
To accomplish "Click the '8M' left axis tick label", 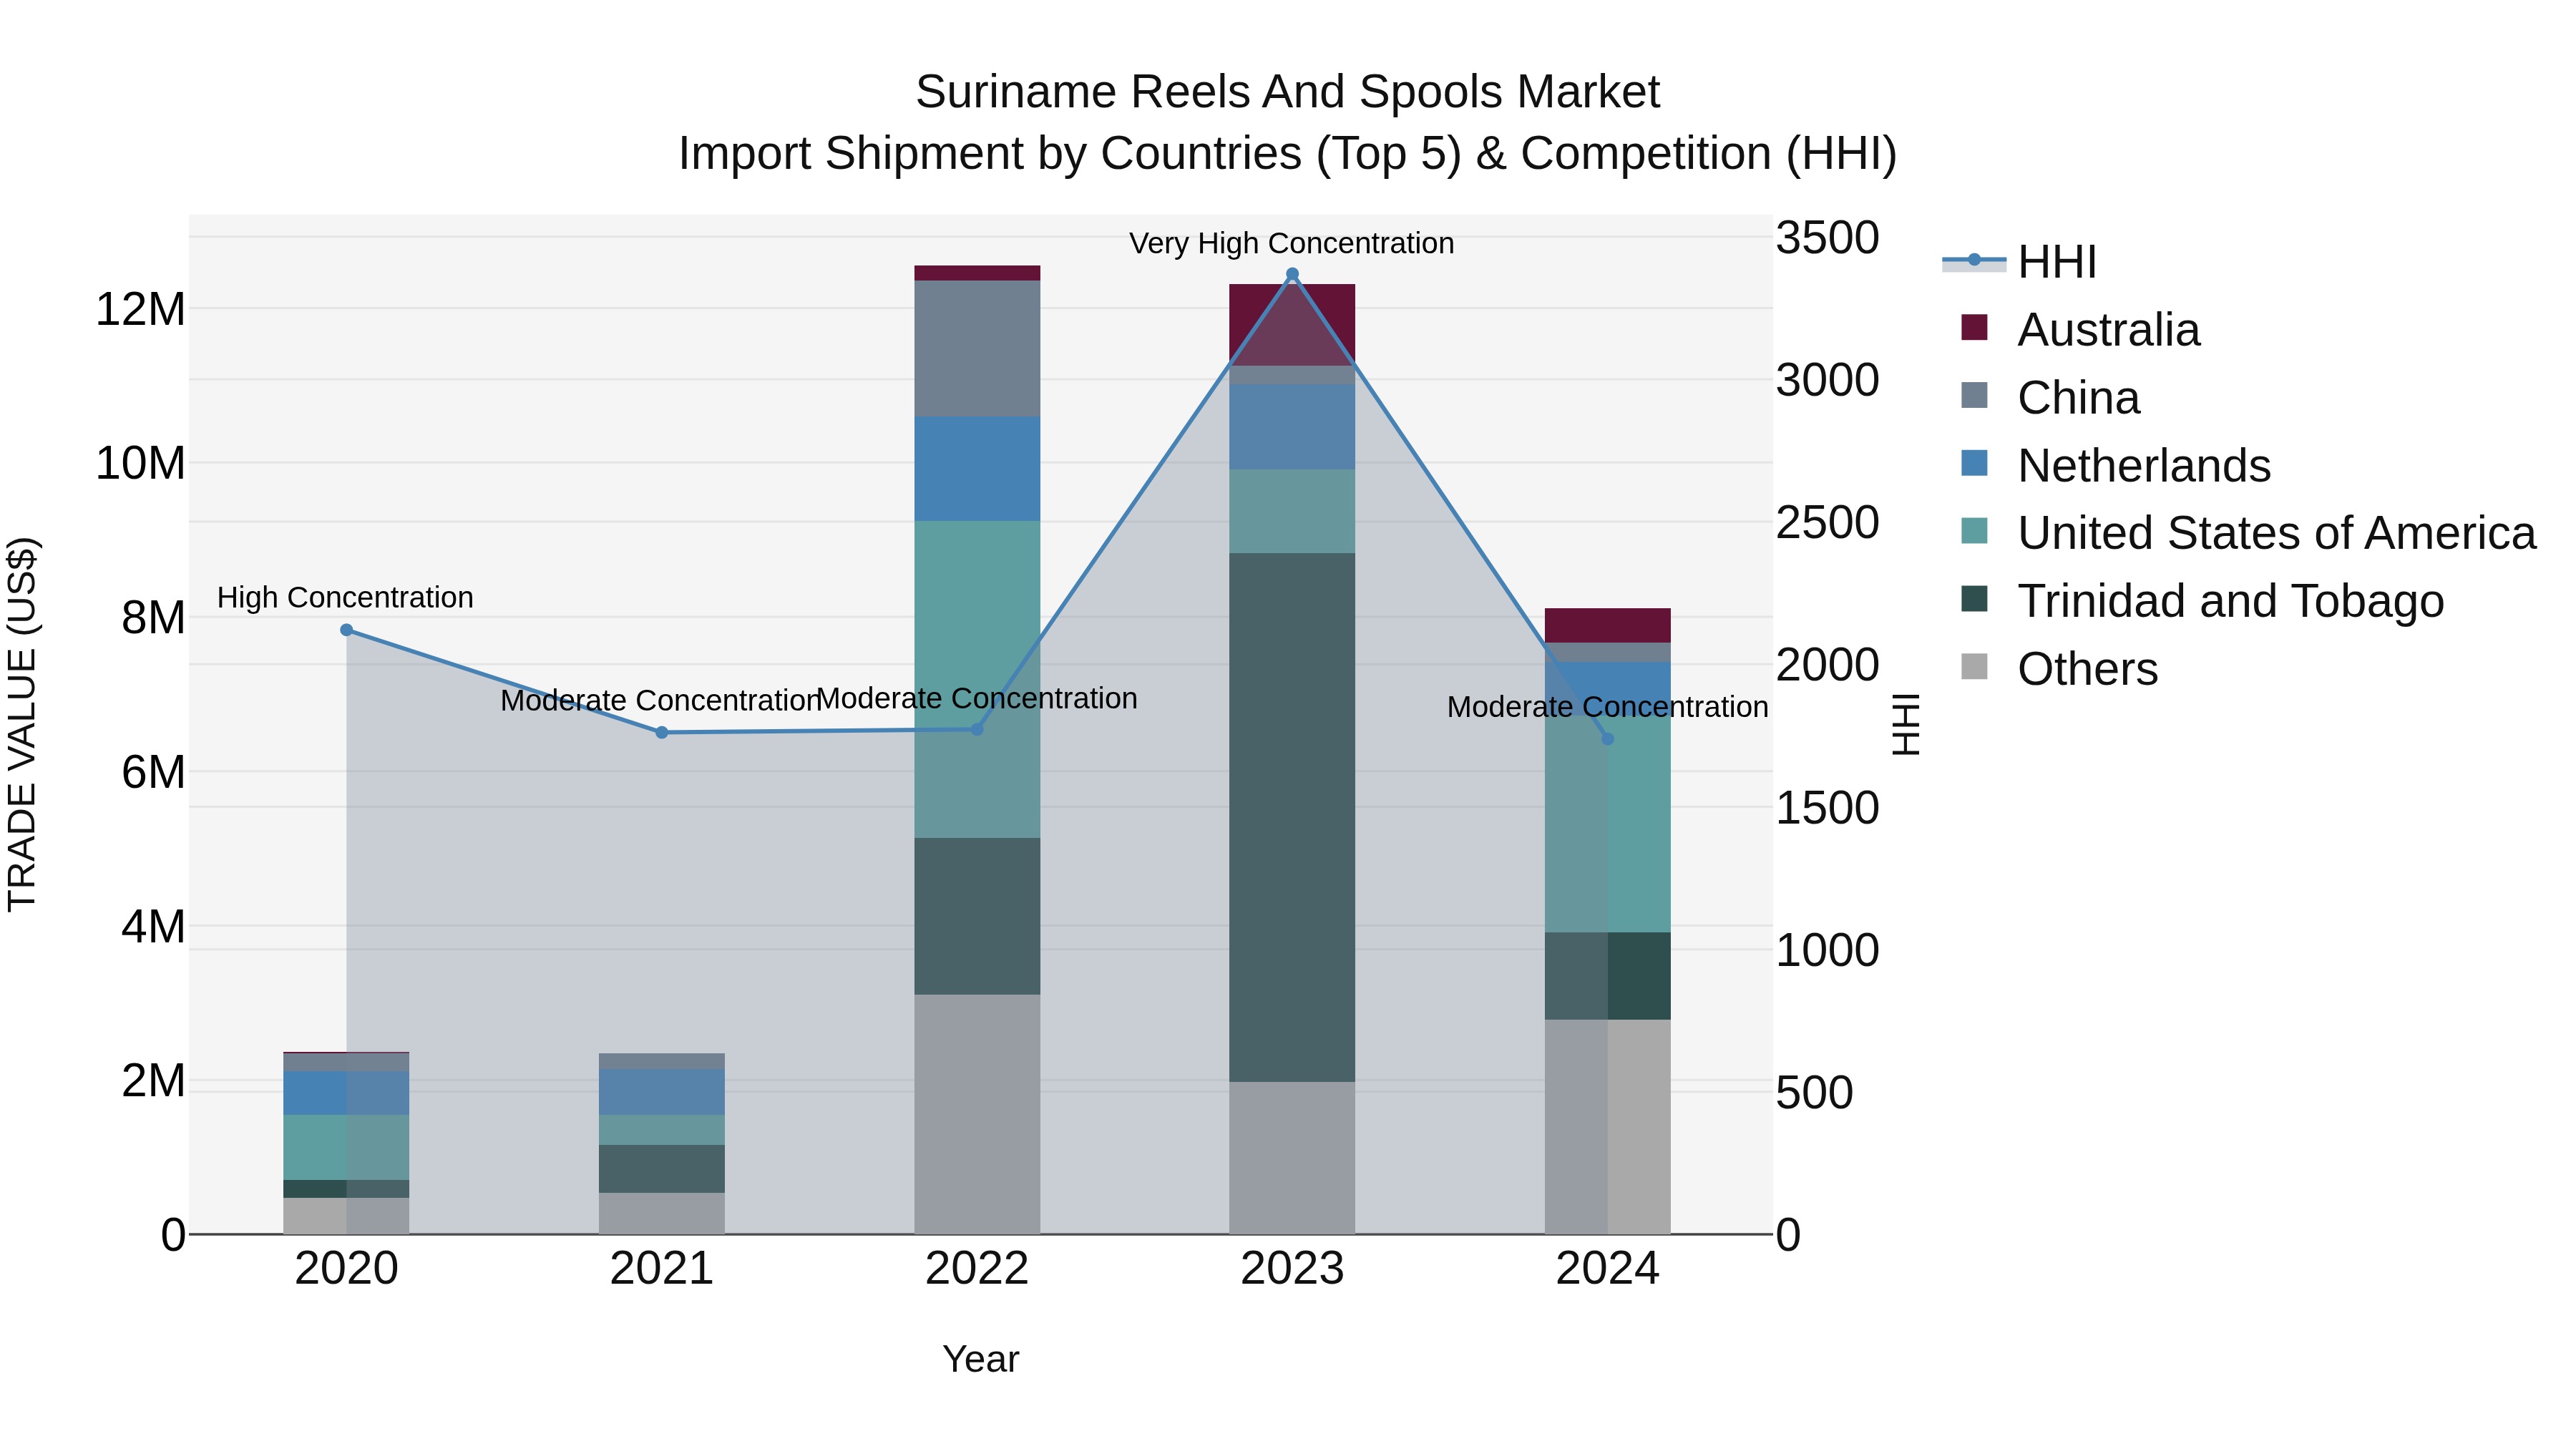I will 153,617.
